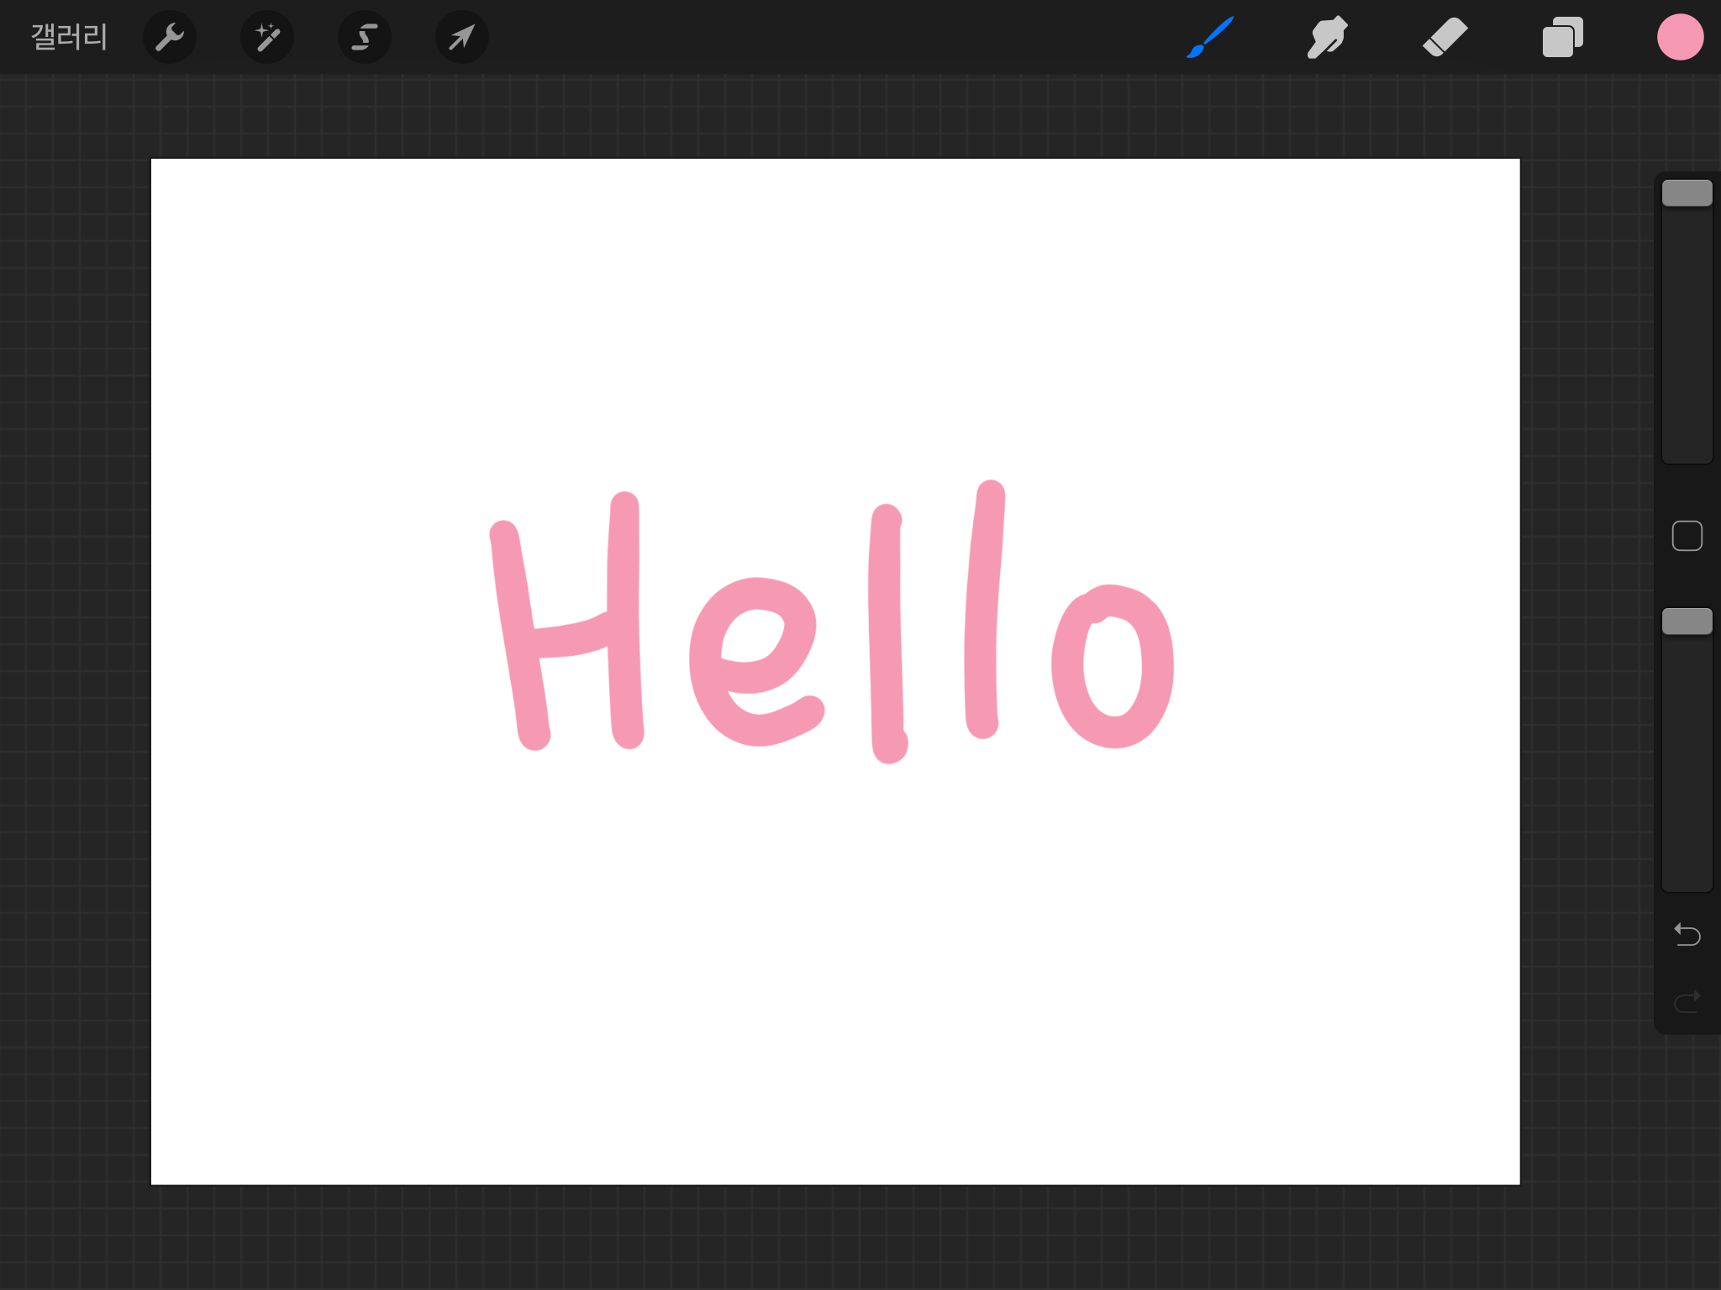This screenshot has height=1290, width=1721.
Task: Select the Smudge finger tool
Action: point(1327,37)
